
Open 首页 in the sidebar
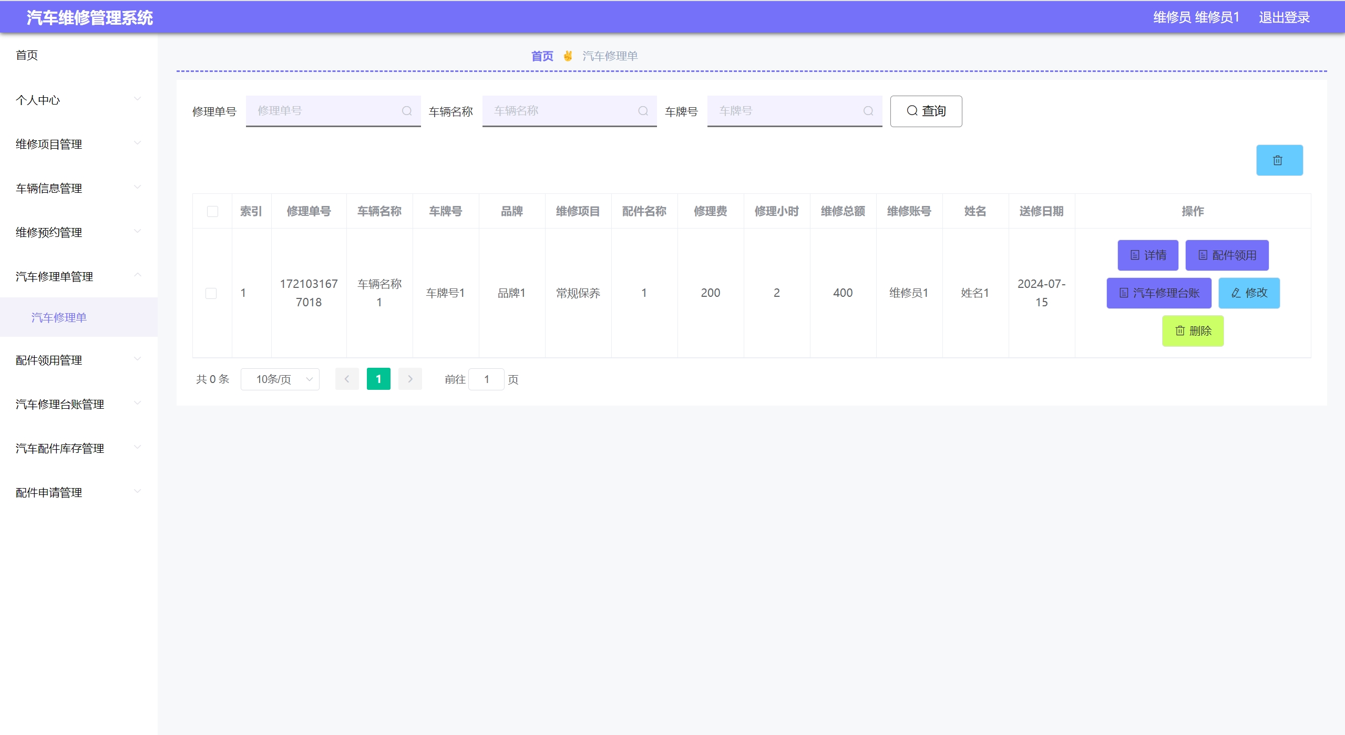click(27, 55)
